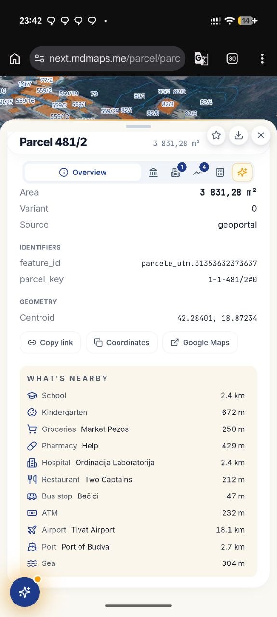Tap the sheet drag handle

point(138,126)
